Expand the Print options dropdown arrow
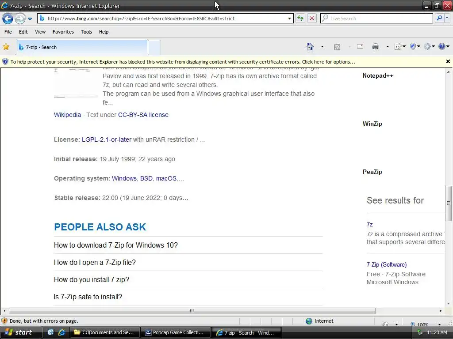The image size is (453, 339). tap(388, 47)
